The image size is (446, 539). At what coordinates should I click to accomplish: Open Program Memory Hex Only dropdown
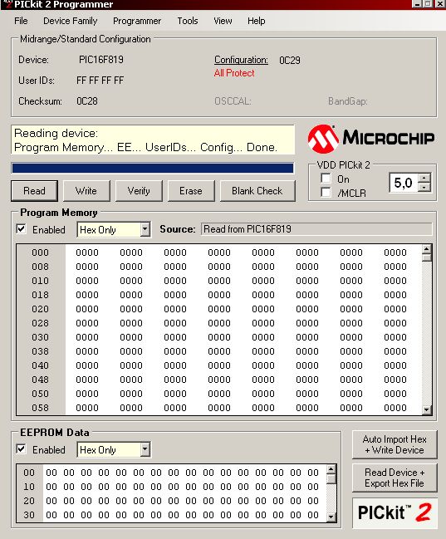pyautogui.click(x=145, y=229)
